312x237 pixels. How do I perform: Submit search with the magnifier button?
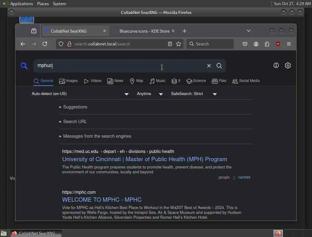219,66
